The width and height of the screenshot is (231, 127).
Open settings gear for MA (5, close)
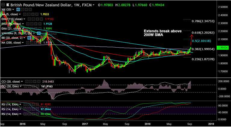[29, 14]
